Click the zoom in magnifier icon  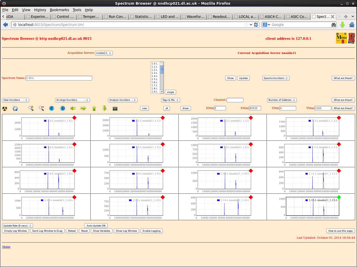[x=31, y=108]
